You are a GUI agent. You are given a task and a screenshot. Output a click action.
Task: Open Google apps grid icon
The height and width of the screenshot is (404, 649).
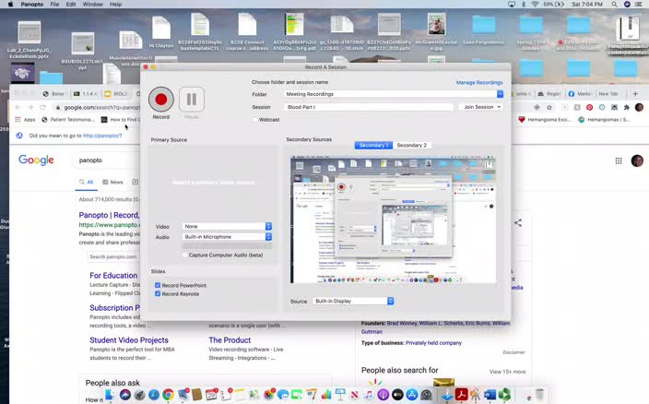(619, 160)
